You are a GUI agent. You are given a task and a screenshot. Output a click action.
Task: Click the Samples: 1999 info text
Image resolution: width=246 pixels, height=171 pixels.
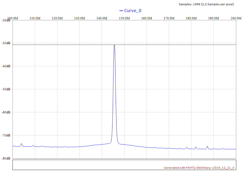click(x=206, y=4)
